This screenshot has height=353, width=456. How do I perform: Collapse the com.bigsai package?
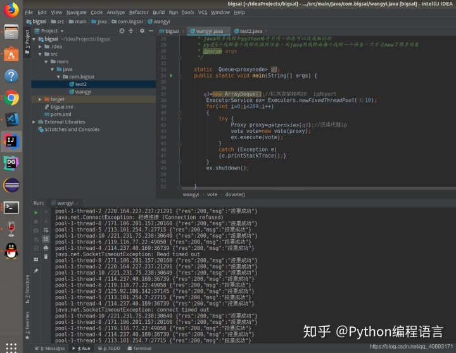(58, 77)
